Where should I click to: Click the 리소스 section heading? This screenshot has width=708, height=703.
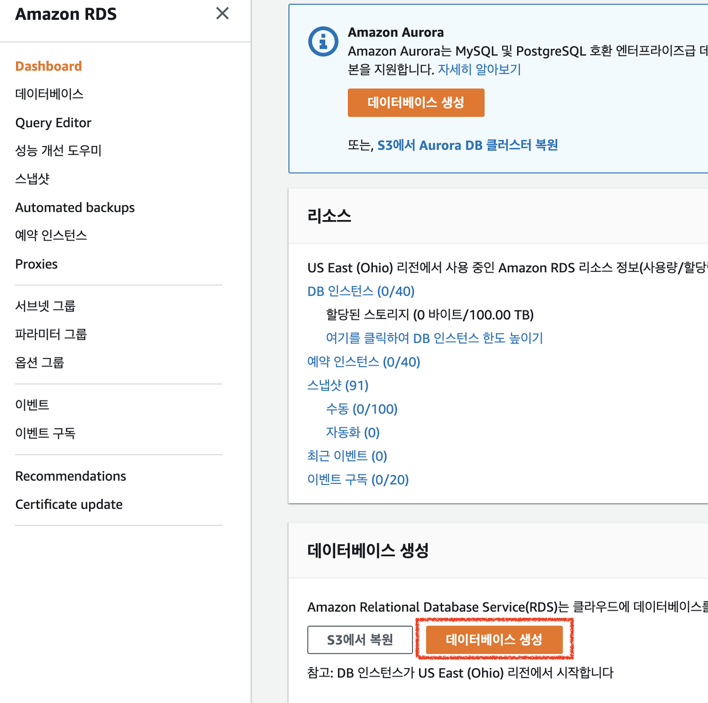point(329,216)
